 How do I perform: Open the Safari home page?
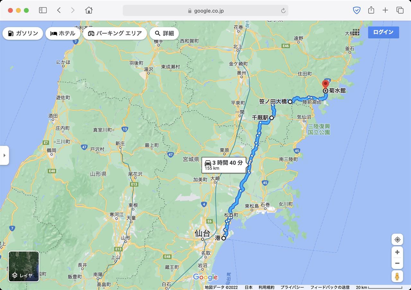coord(89,10)
